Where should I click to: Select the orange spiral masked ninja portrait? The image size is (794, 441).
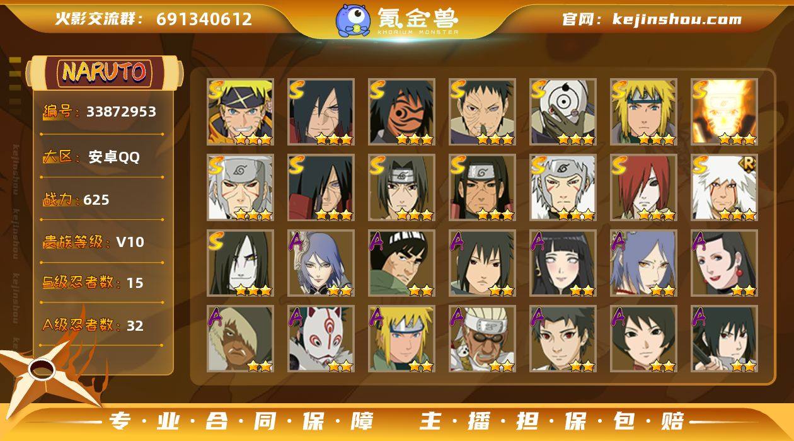click(x=401, y=112)
